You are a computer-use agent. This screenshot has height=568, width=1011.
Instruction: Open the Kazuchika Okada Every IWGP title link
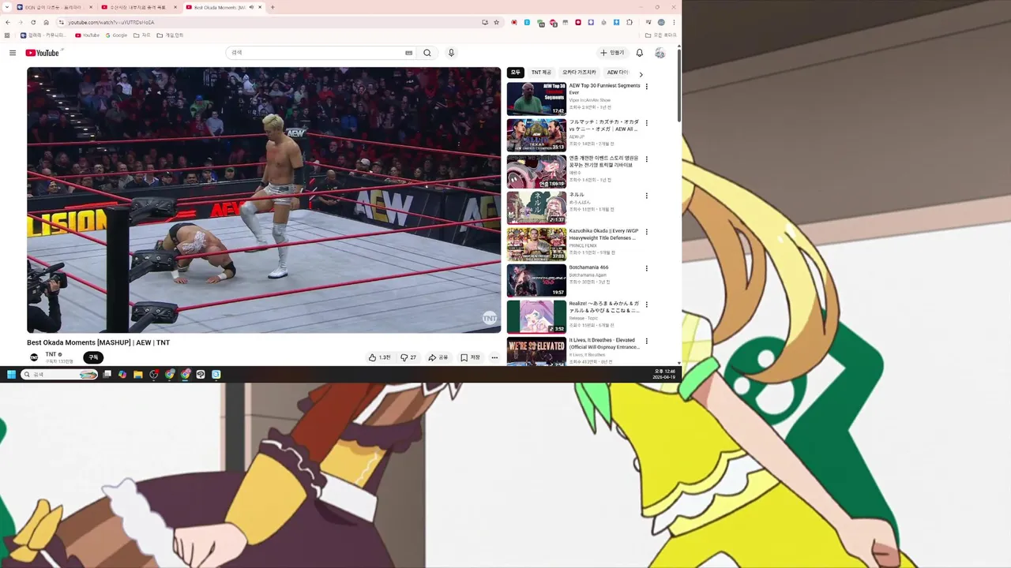coord(603,234)
